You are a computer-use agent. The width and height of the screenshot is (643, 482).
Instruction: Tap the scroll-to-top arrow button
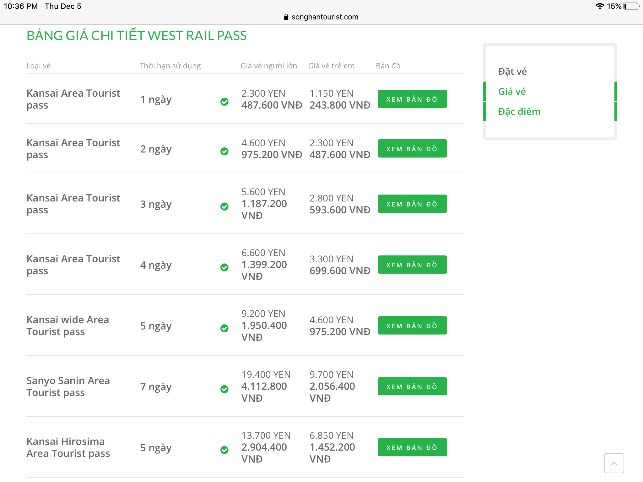tap(614, 463)
